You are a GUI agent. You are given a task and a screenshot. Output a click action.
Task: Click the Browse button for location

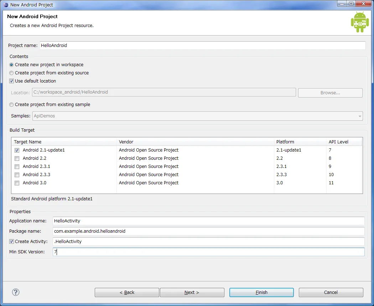[330, 93]
